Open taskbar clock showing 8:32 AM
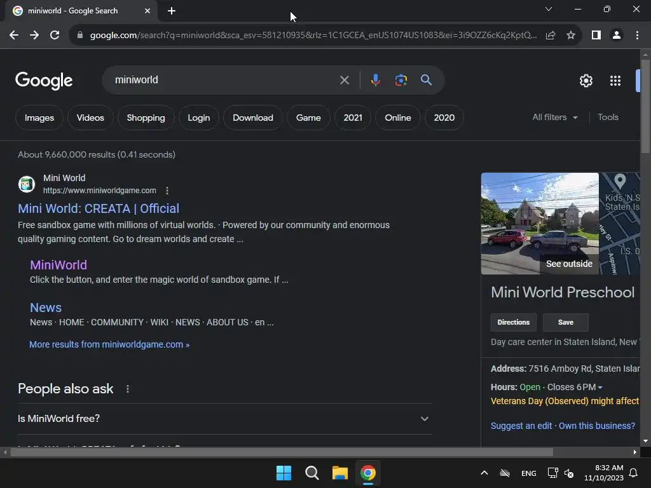This screenshot has height=488, width=651. tap(604, 473)
